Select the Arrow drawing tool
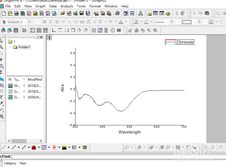226x167 pixels. (x=1, y=103)
